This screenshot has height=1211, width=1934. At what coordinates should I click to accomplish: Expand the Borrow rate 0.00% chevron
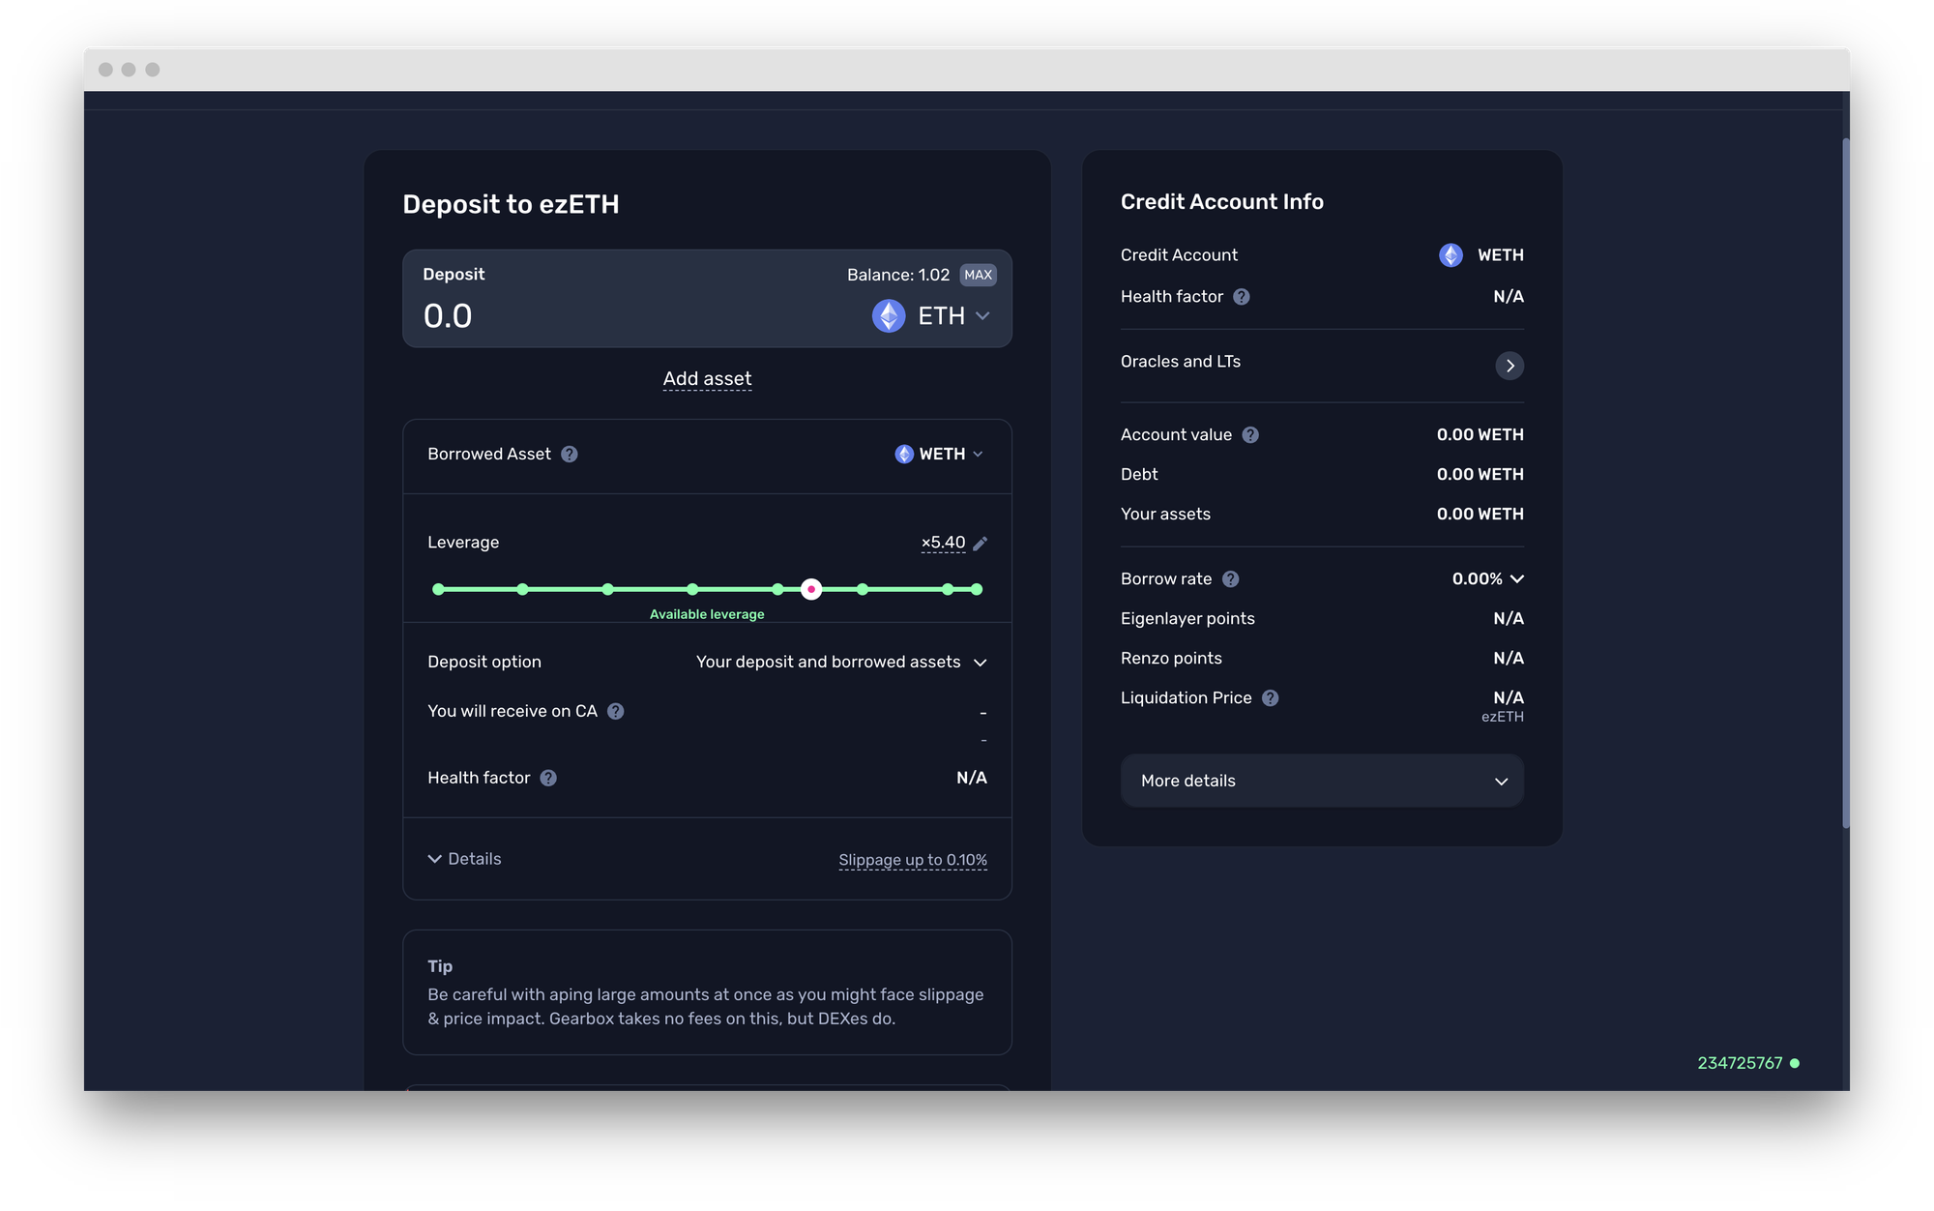point(1516,579)
